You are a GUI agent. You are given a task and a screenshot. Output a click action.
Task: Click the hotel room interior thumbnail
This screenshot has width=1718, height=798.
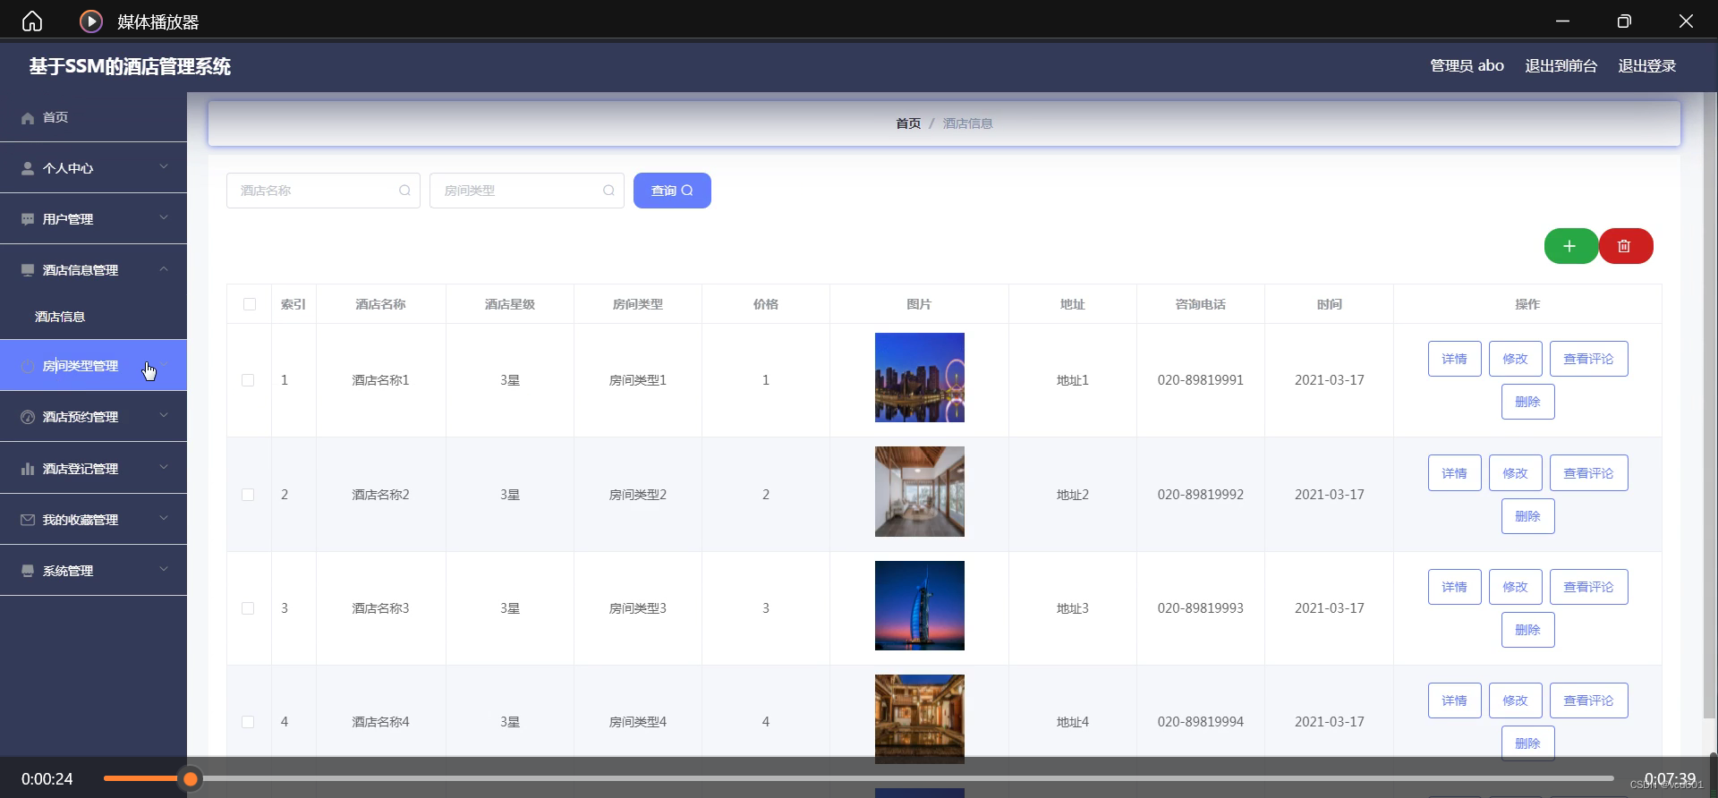click(920, 492)
